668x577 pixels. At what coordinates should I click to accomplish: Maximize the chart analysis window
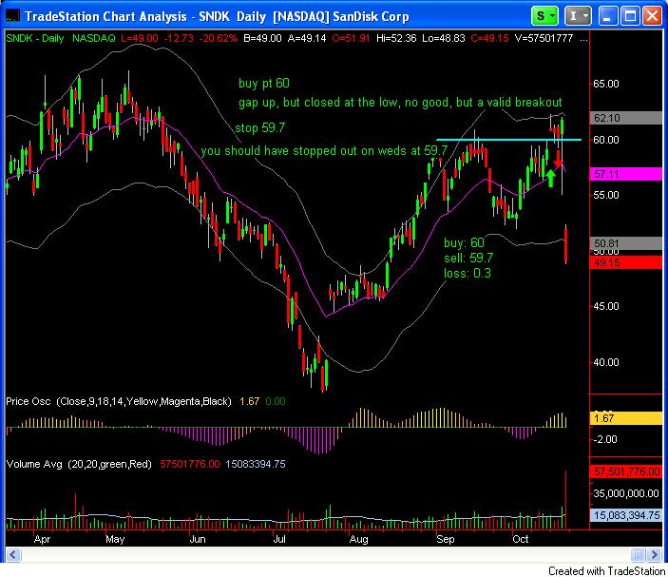tap(630, 16)
